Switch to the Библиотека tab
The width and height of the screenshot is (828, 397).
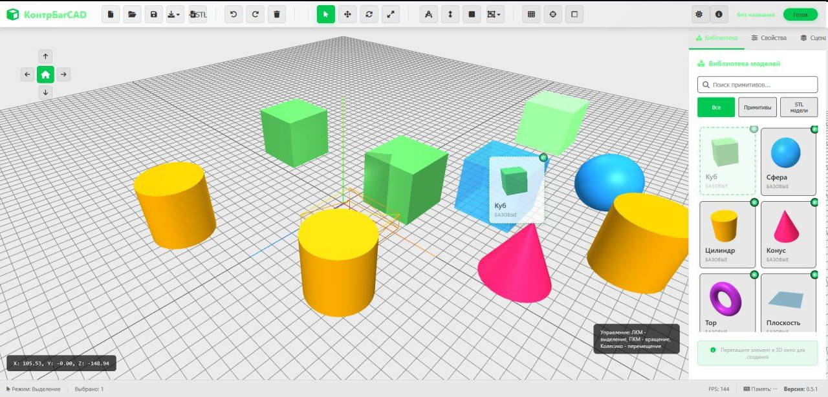[717, 38]
